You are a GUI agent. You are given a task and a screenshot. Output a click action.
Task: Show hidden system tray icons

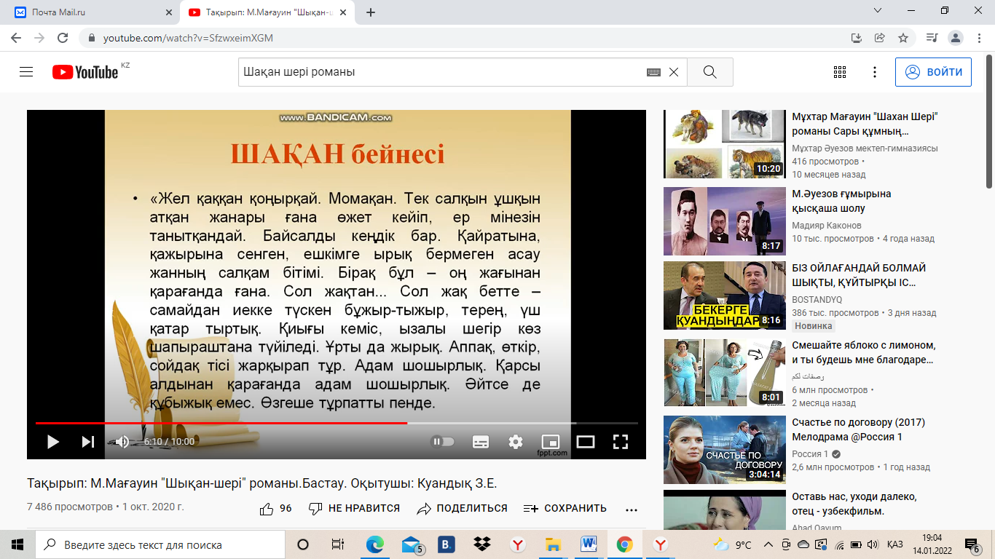pyautogui.click(x=768, y=544)
